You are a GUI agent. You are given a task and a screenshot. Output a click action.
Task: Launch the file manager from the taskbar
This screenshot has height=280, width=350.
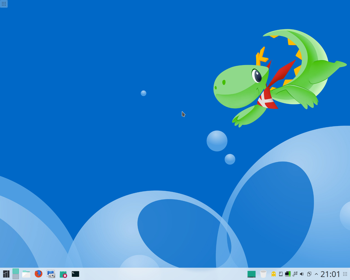point(26,274)
